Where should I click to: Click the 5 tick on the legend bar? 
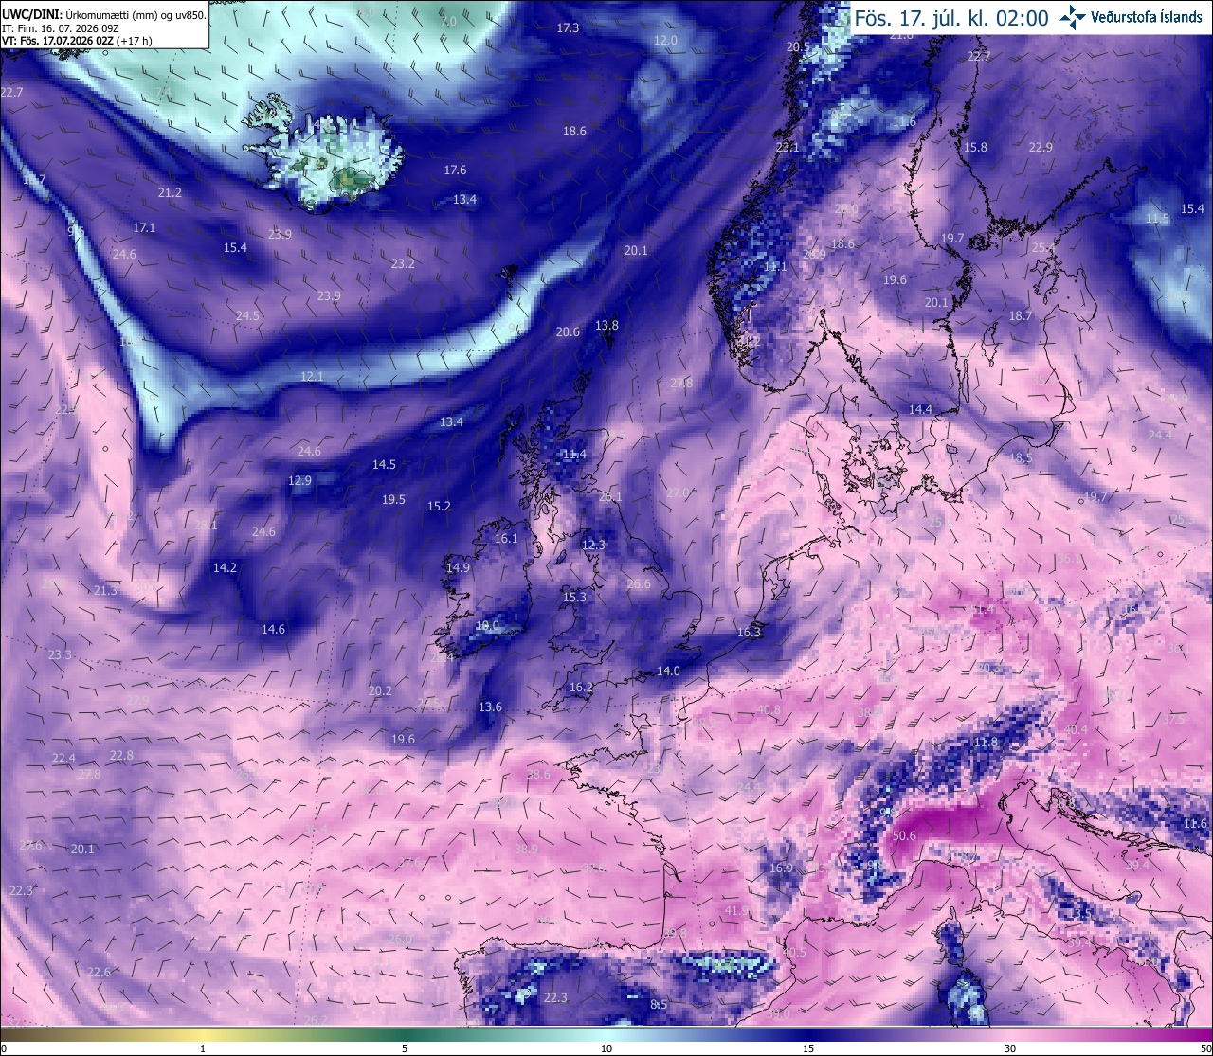pos(405,1048)
